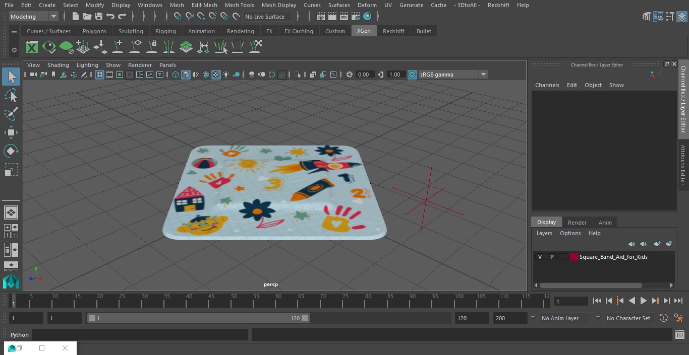
Task: Click XGen clear preview shelf icon
Action: [66, 47]
